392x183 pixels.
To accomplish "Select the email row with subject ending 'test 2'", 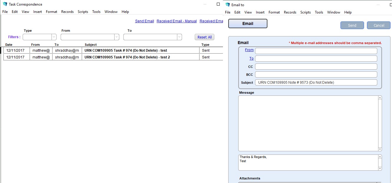I will pyautogui.click(x=127, y=57).
